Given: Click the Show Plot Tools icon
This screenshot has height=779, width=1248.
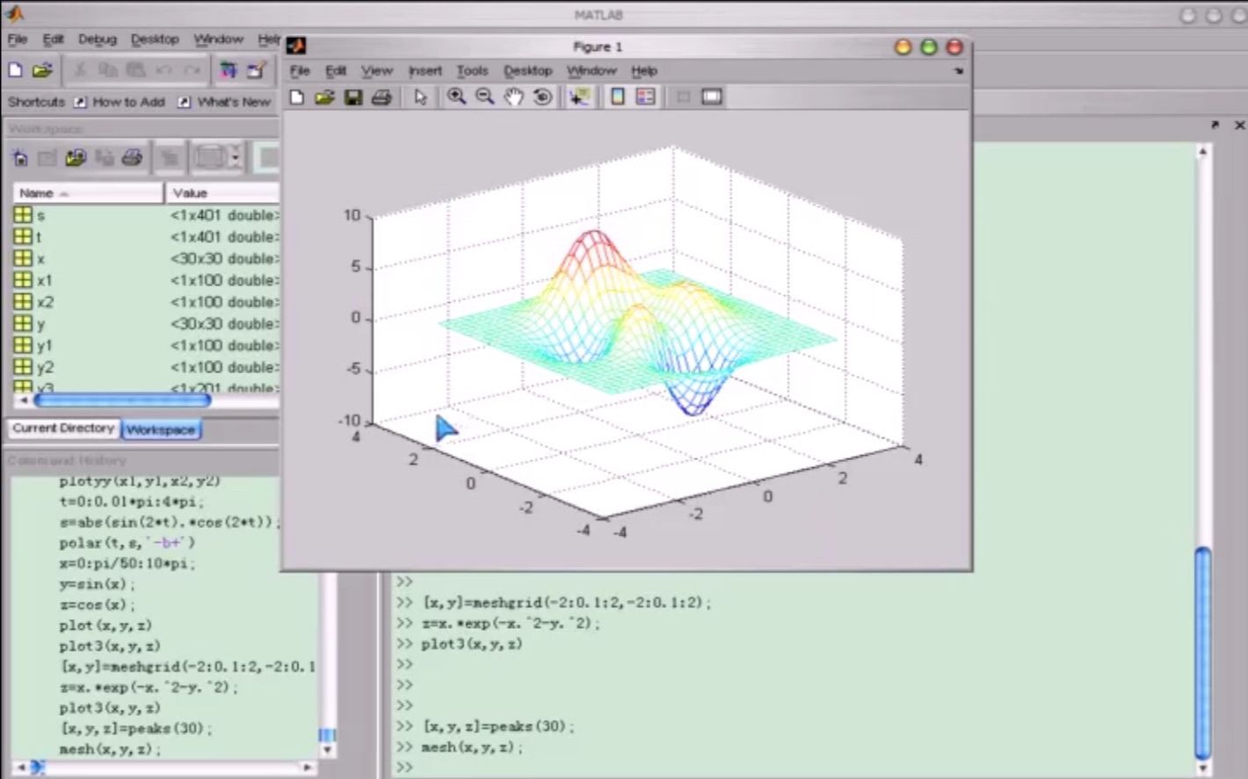Looking at the screenshot, I should (712, 97).
